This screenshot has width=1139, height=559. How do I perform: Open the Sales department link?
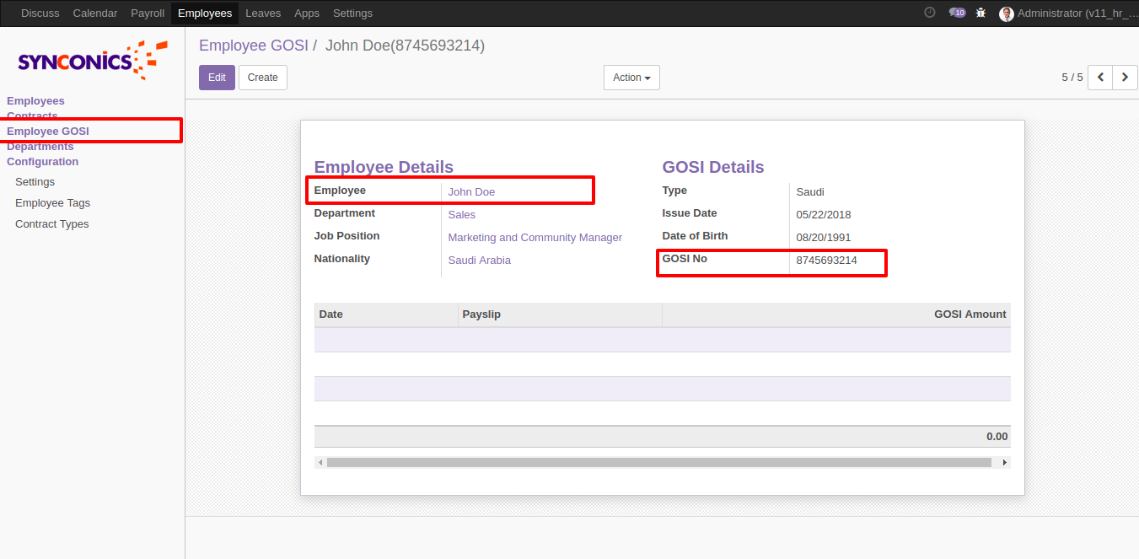click(461, 215)
